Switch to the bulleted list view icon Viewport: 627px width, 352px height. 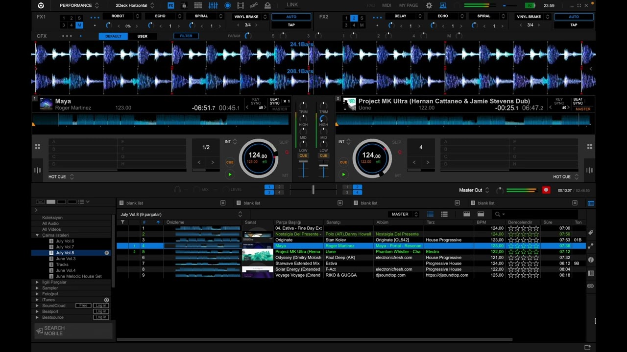pyautogui.click(x=444, y=214)
